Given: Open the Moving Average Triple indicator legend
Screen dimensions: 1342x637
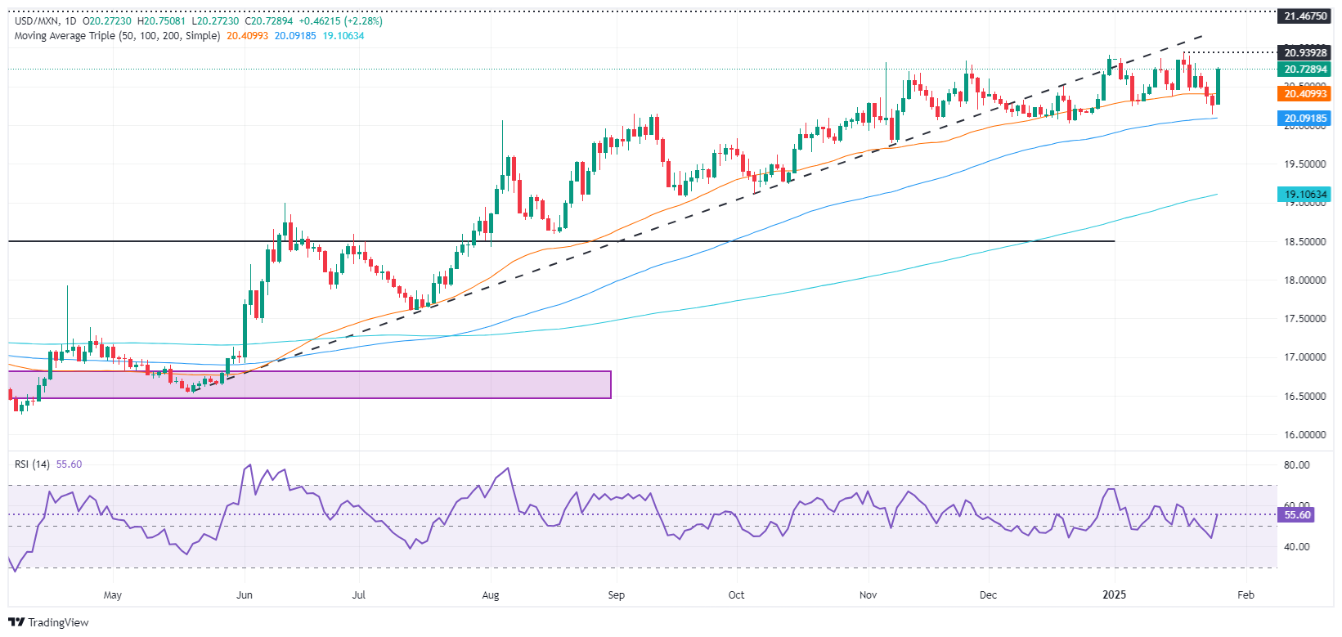Looking at the screenshot, I should coord(117,36).
